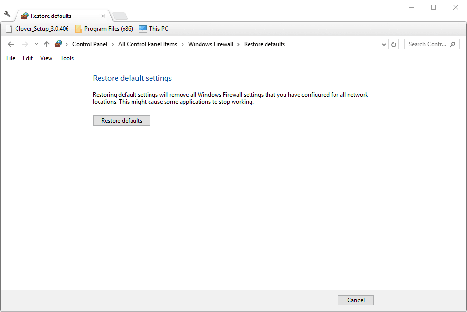Screen dimensions: 467x312
Task: Navigate to Windows Firewall breadcrumb
Action: [211, 44]
